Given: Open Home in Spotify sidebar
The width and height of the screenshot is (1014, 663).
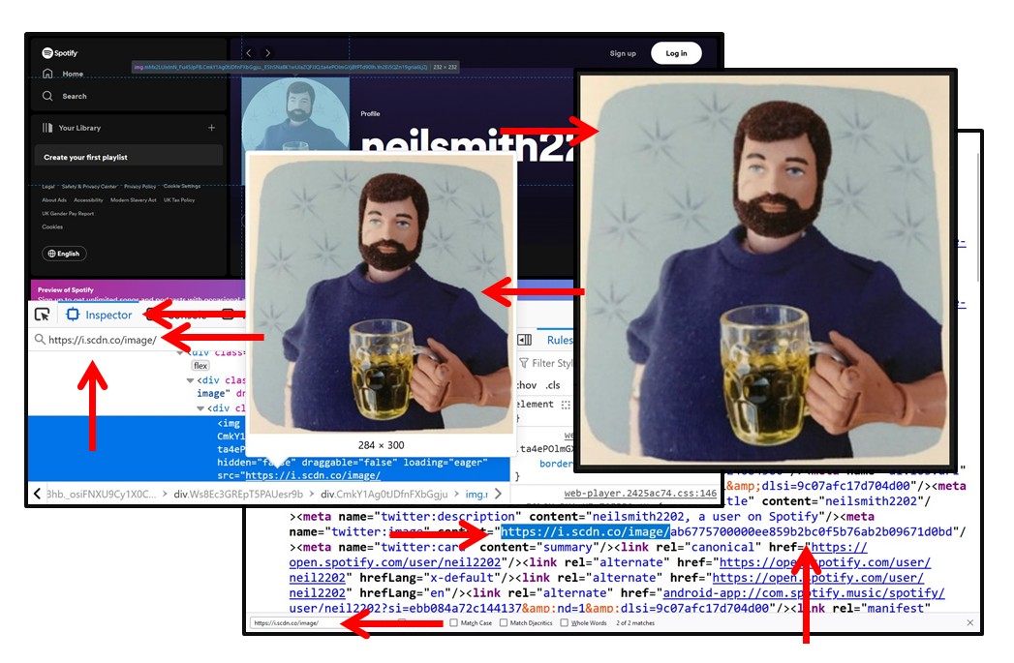Looking at the screenshot, I should [63, 74].
